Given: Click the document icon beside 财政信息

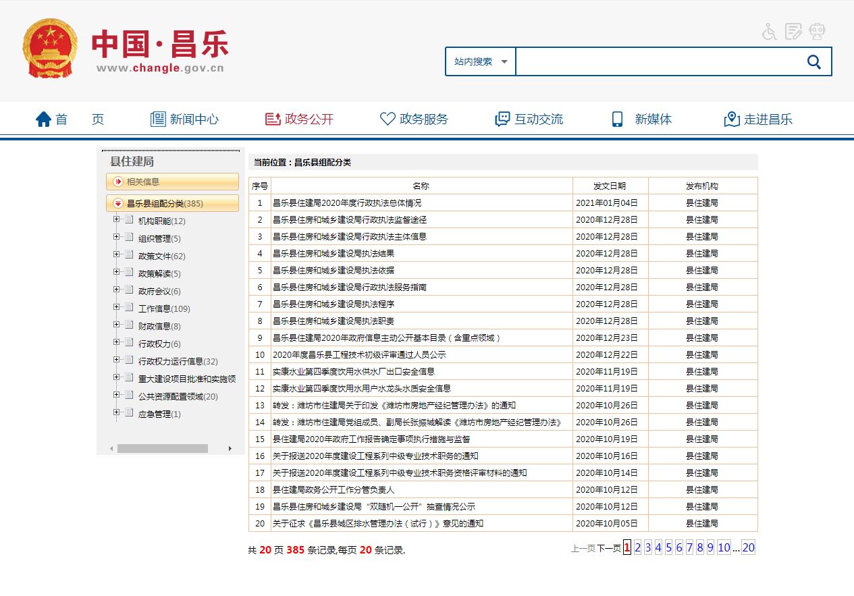Looking at the screenshot, I should coord(129,325).
